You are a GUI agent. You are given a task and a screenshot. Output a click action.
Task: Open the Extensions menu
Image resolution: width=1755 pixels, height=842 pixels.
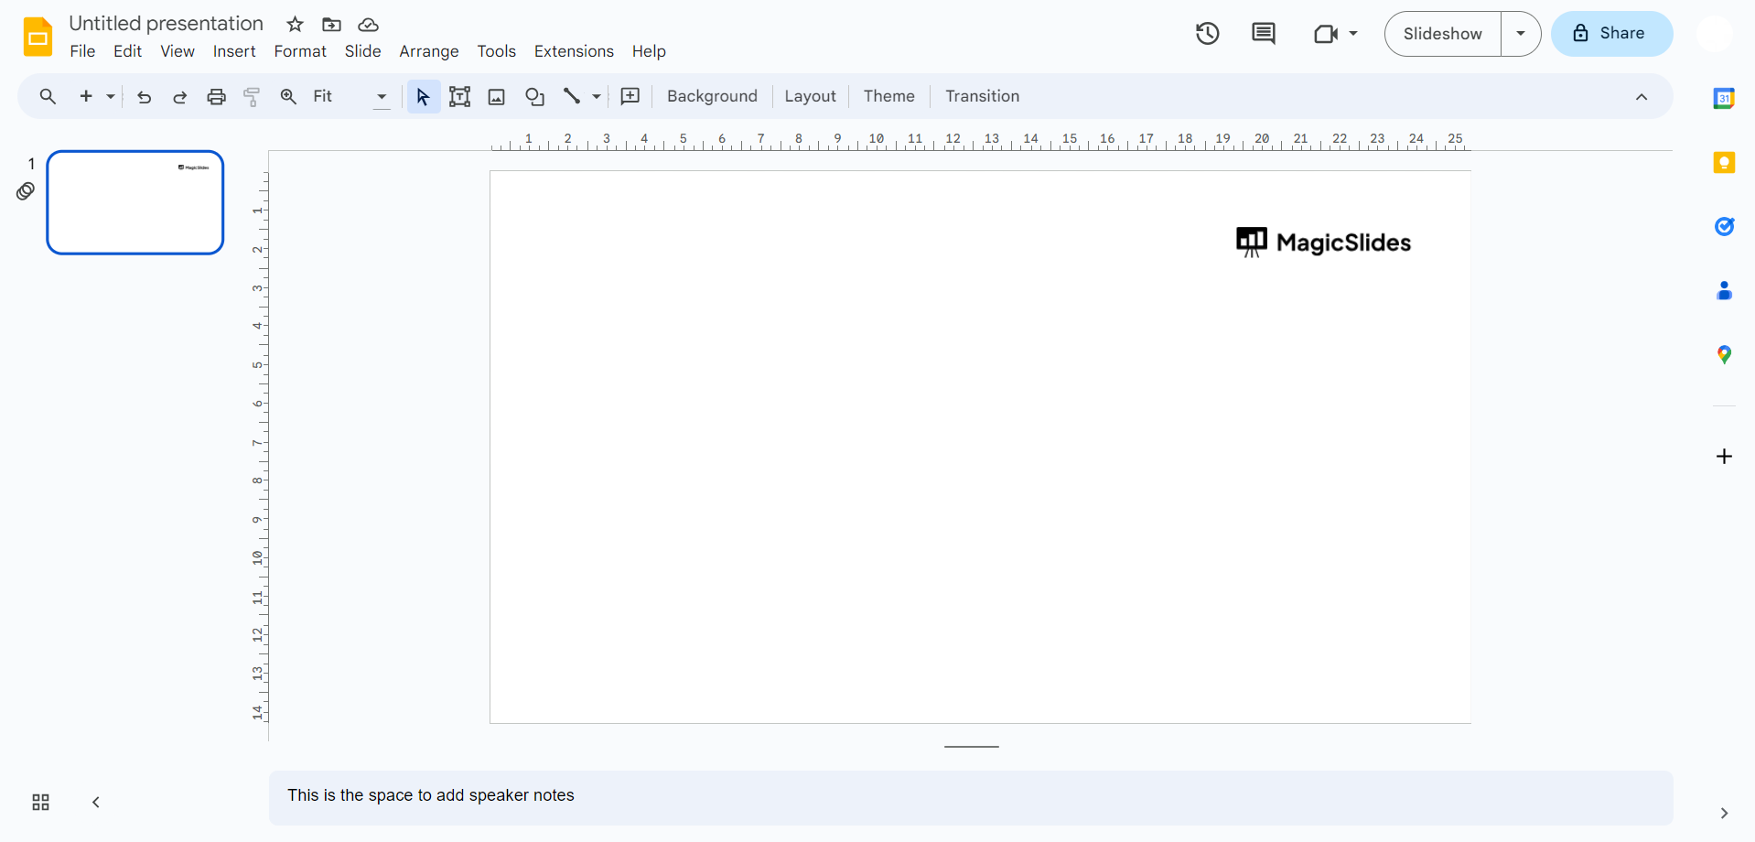click(x=574, y=51)
